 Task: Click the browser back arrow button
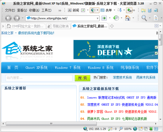(8, 18)
